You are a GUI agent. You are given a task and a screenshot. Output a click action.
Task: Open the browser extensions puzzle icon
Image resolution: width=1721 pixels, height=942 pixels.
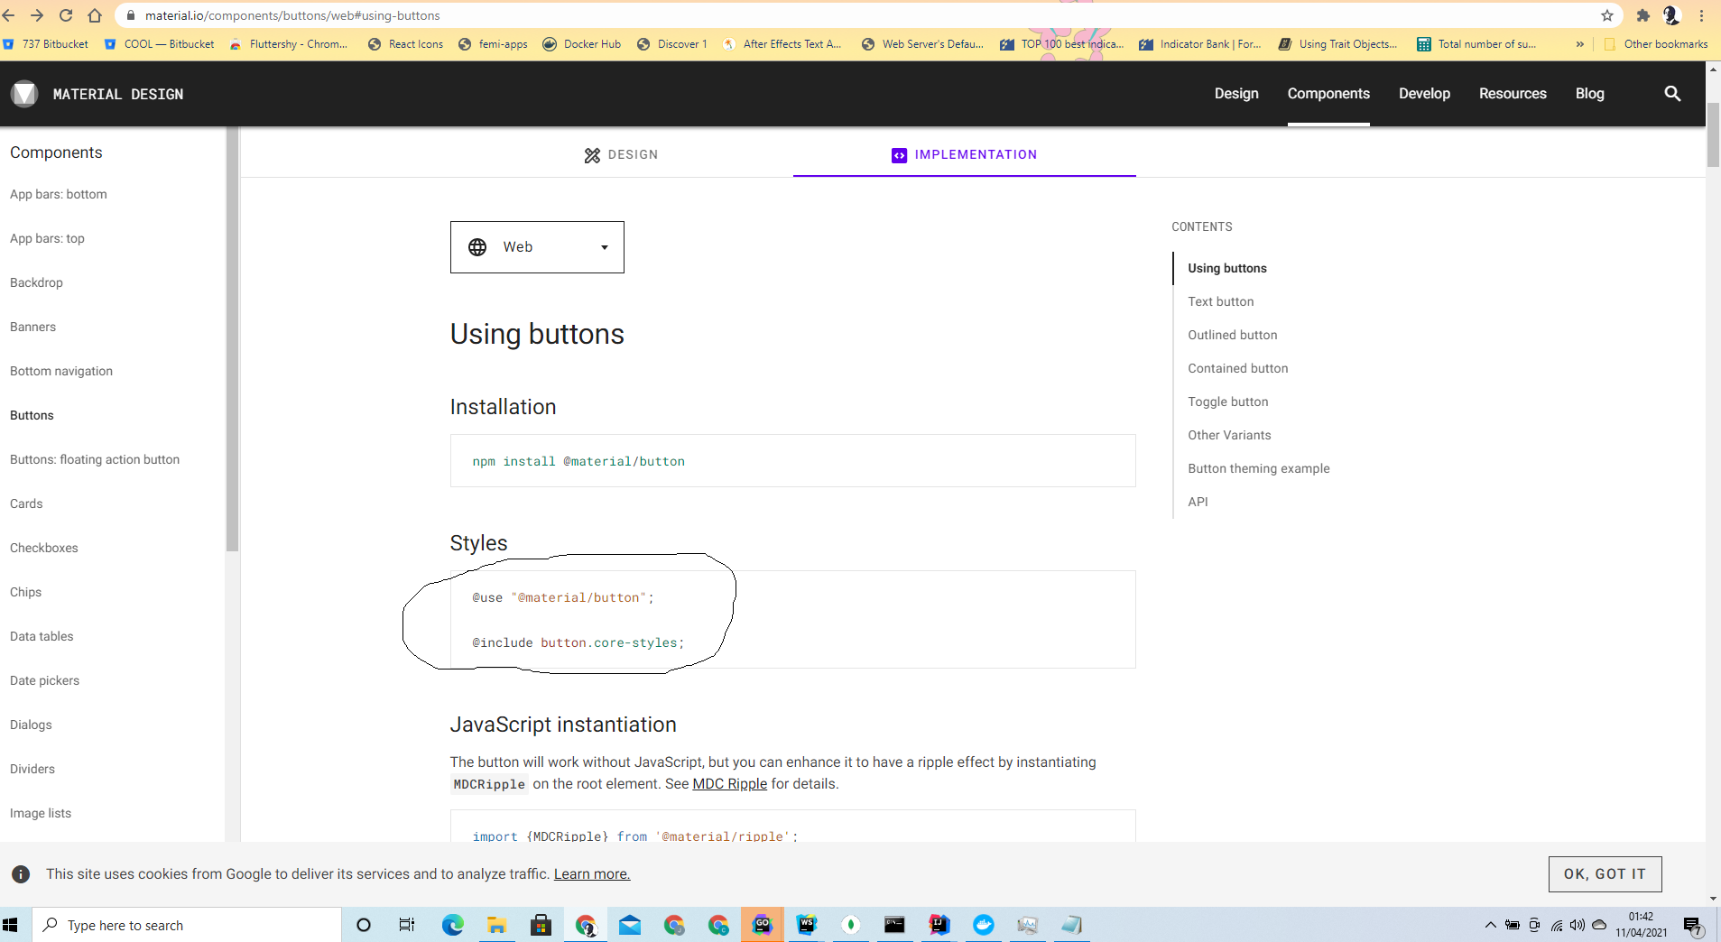[1642, 15]
